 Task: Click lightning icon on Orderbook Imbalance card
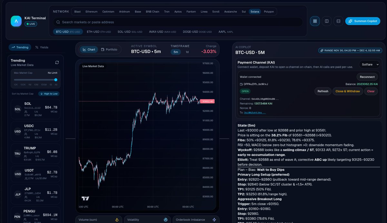[214, 220]
